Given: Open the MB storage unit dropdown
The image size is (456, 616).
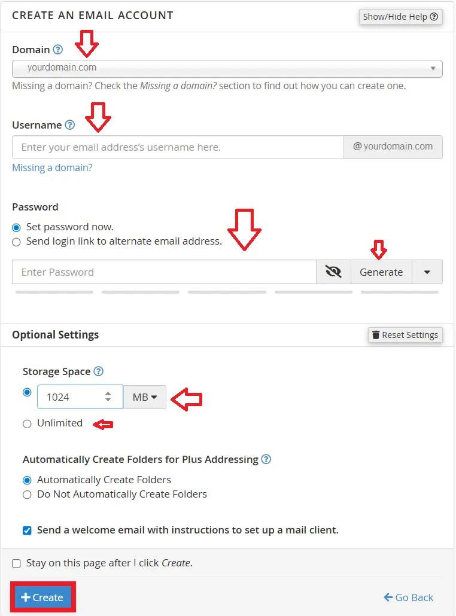Looking at the screenshot, I should [145, 397].
